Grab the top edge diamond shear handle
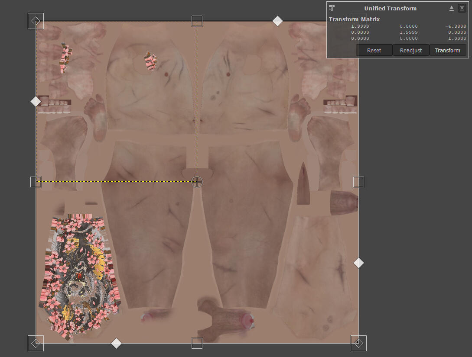The width and height of the screenshot is (472, 357). coord(277,21)
